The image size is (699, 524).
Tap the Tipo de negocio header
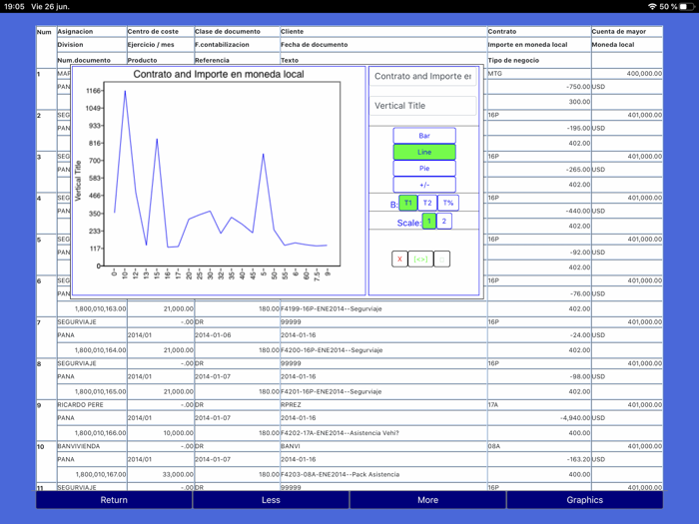tap(539, 60)
